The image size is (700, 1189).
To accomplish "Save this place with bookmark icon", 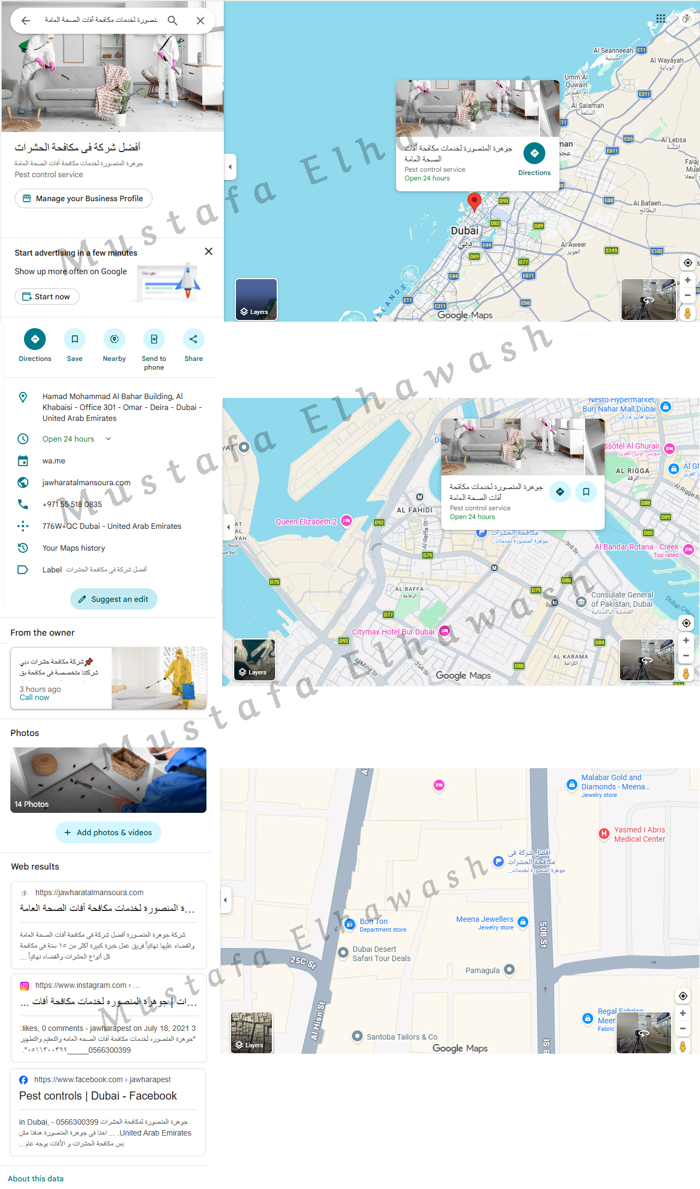I will pos(75,339).
